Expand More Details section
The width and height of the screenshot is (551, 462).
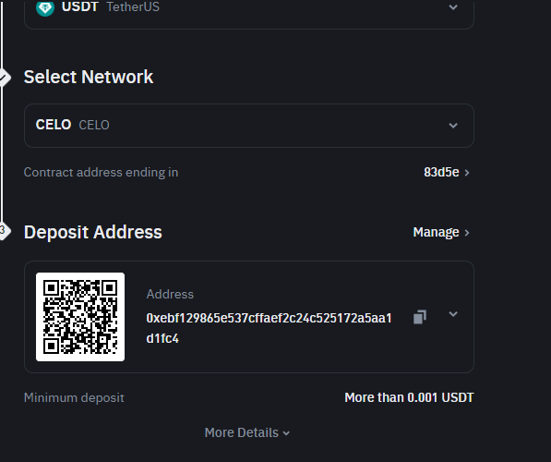(247, 432)
